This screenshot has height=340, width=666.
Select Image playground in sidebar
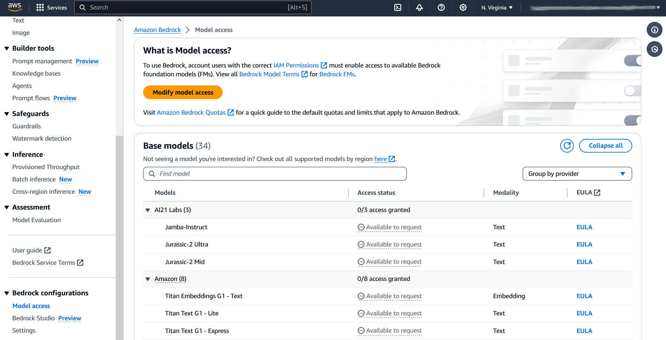(21, 33)
